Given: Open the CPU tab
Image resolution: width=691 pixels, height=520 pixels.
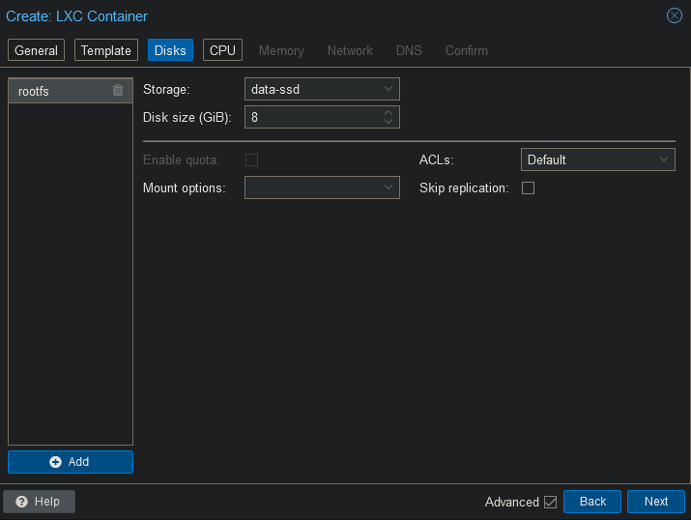Looking at the screenshot, I should coord(222,50).
